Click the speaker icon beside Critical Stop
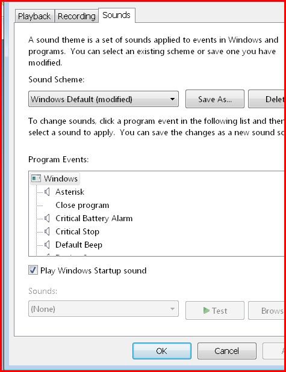 coord(47,231)
